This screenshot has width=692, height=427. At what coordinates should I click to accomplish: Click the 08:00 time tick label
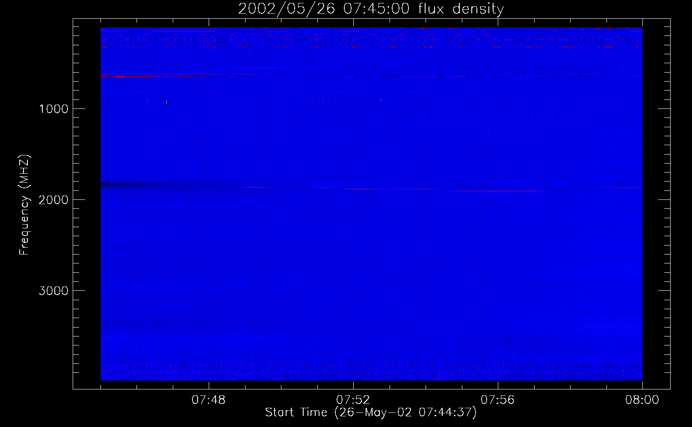(x=642, y=400)
